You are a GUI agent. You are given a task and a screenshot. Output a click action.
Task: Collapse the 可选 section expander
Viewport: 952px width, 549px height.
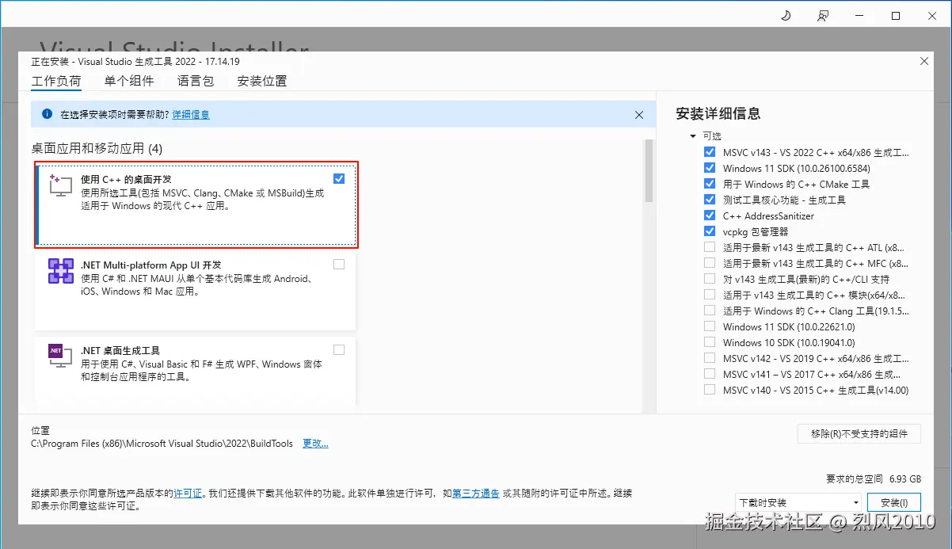693,136
